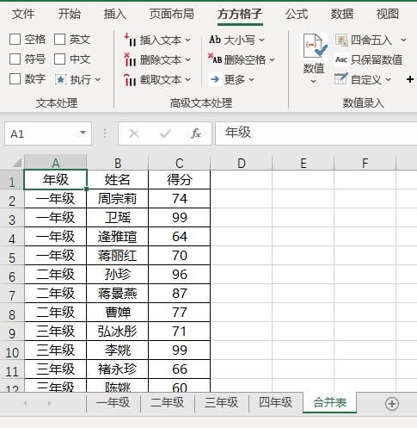Expand the 大小写 dropdown arrow
This screenshot has width=417, height=428.
coord(261,40)
